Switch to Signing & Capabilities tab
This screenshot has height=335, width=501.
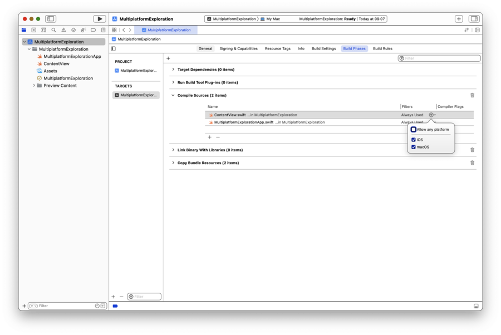point(238,48)
